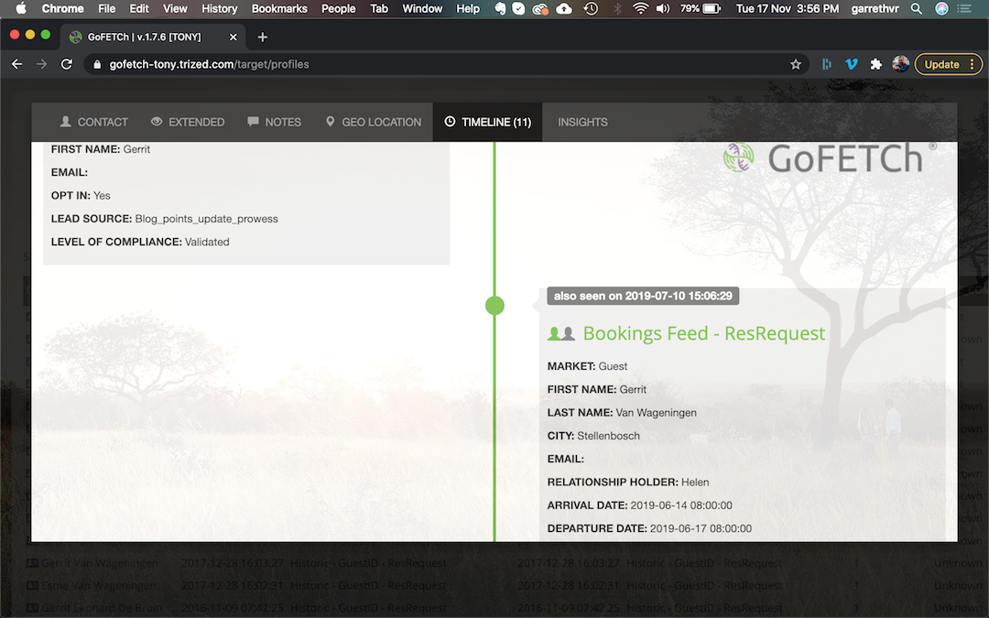Reload the page

[66, 64]
